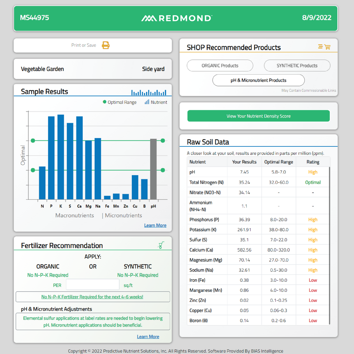
Task: Click the Rating column header
Action: tap(313, 162)
